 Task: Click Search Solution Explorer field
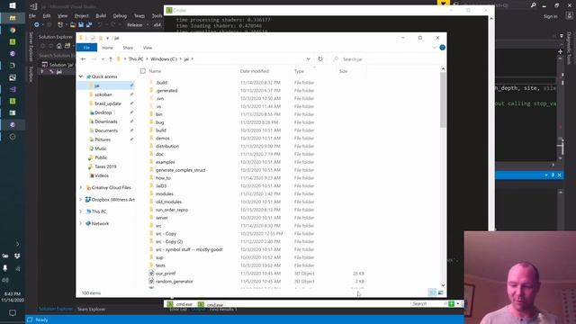pyautogui.click(x=56, y=55)
